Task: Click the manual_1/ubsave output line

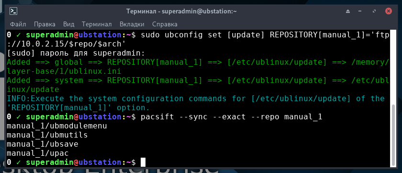Action: [x=42, y=144]
